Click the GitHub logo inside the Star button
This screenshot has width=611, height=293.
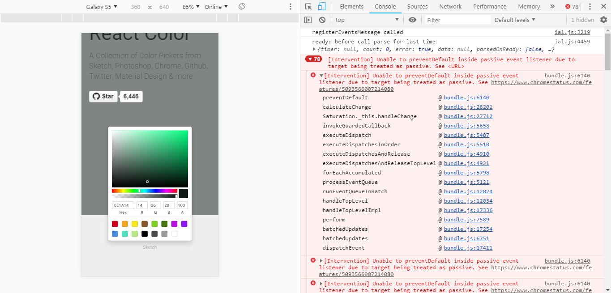[95, 96]
